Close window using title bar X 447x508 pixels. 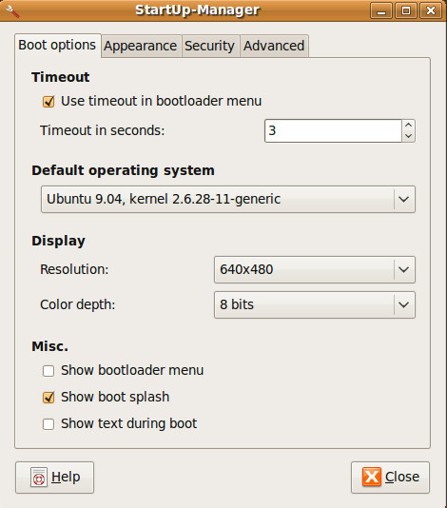pos(431,10)
